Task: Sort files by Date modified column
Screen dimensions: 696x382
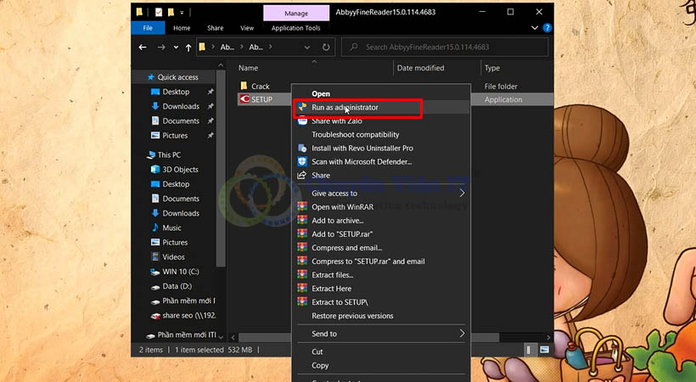Action: pos(420,68)
